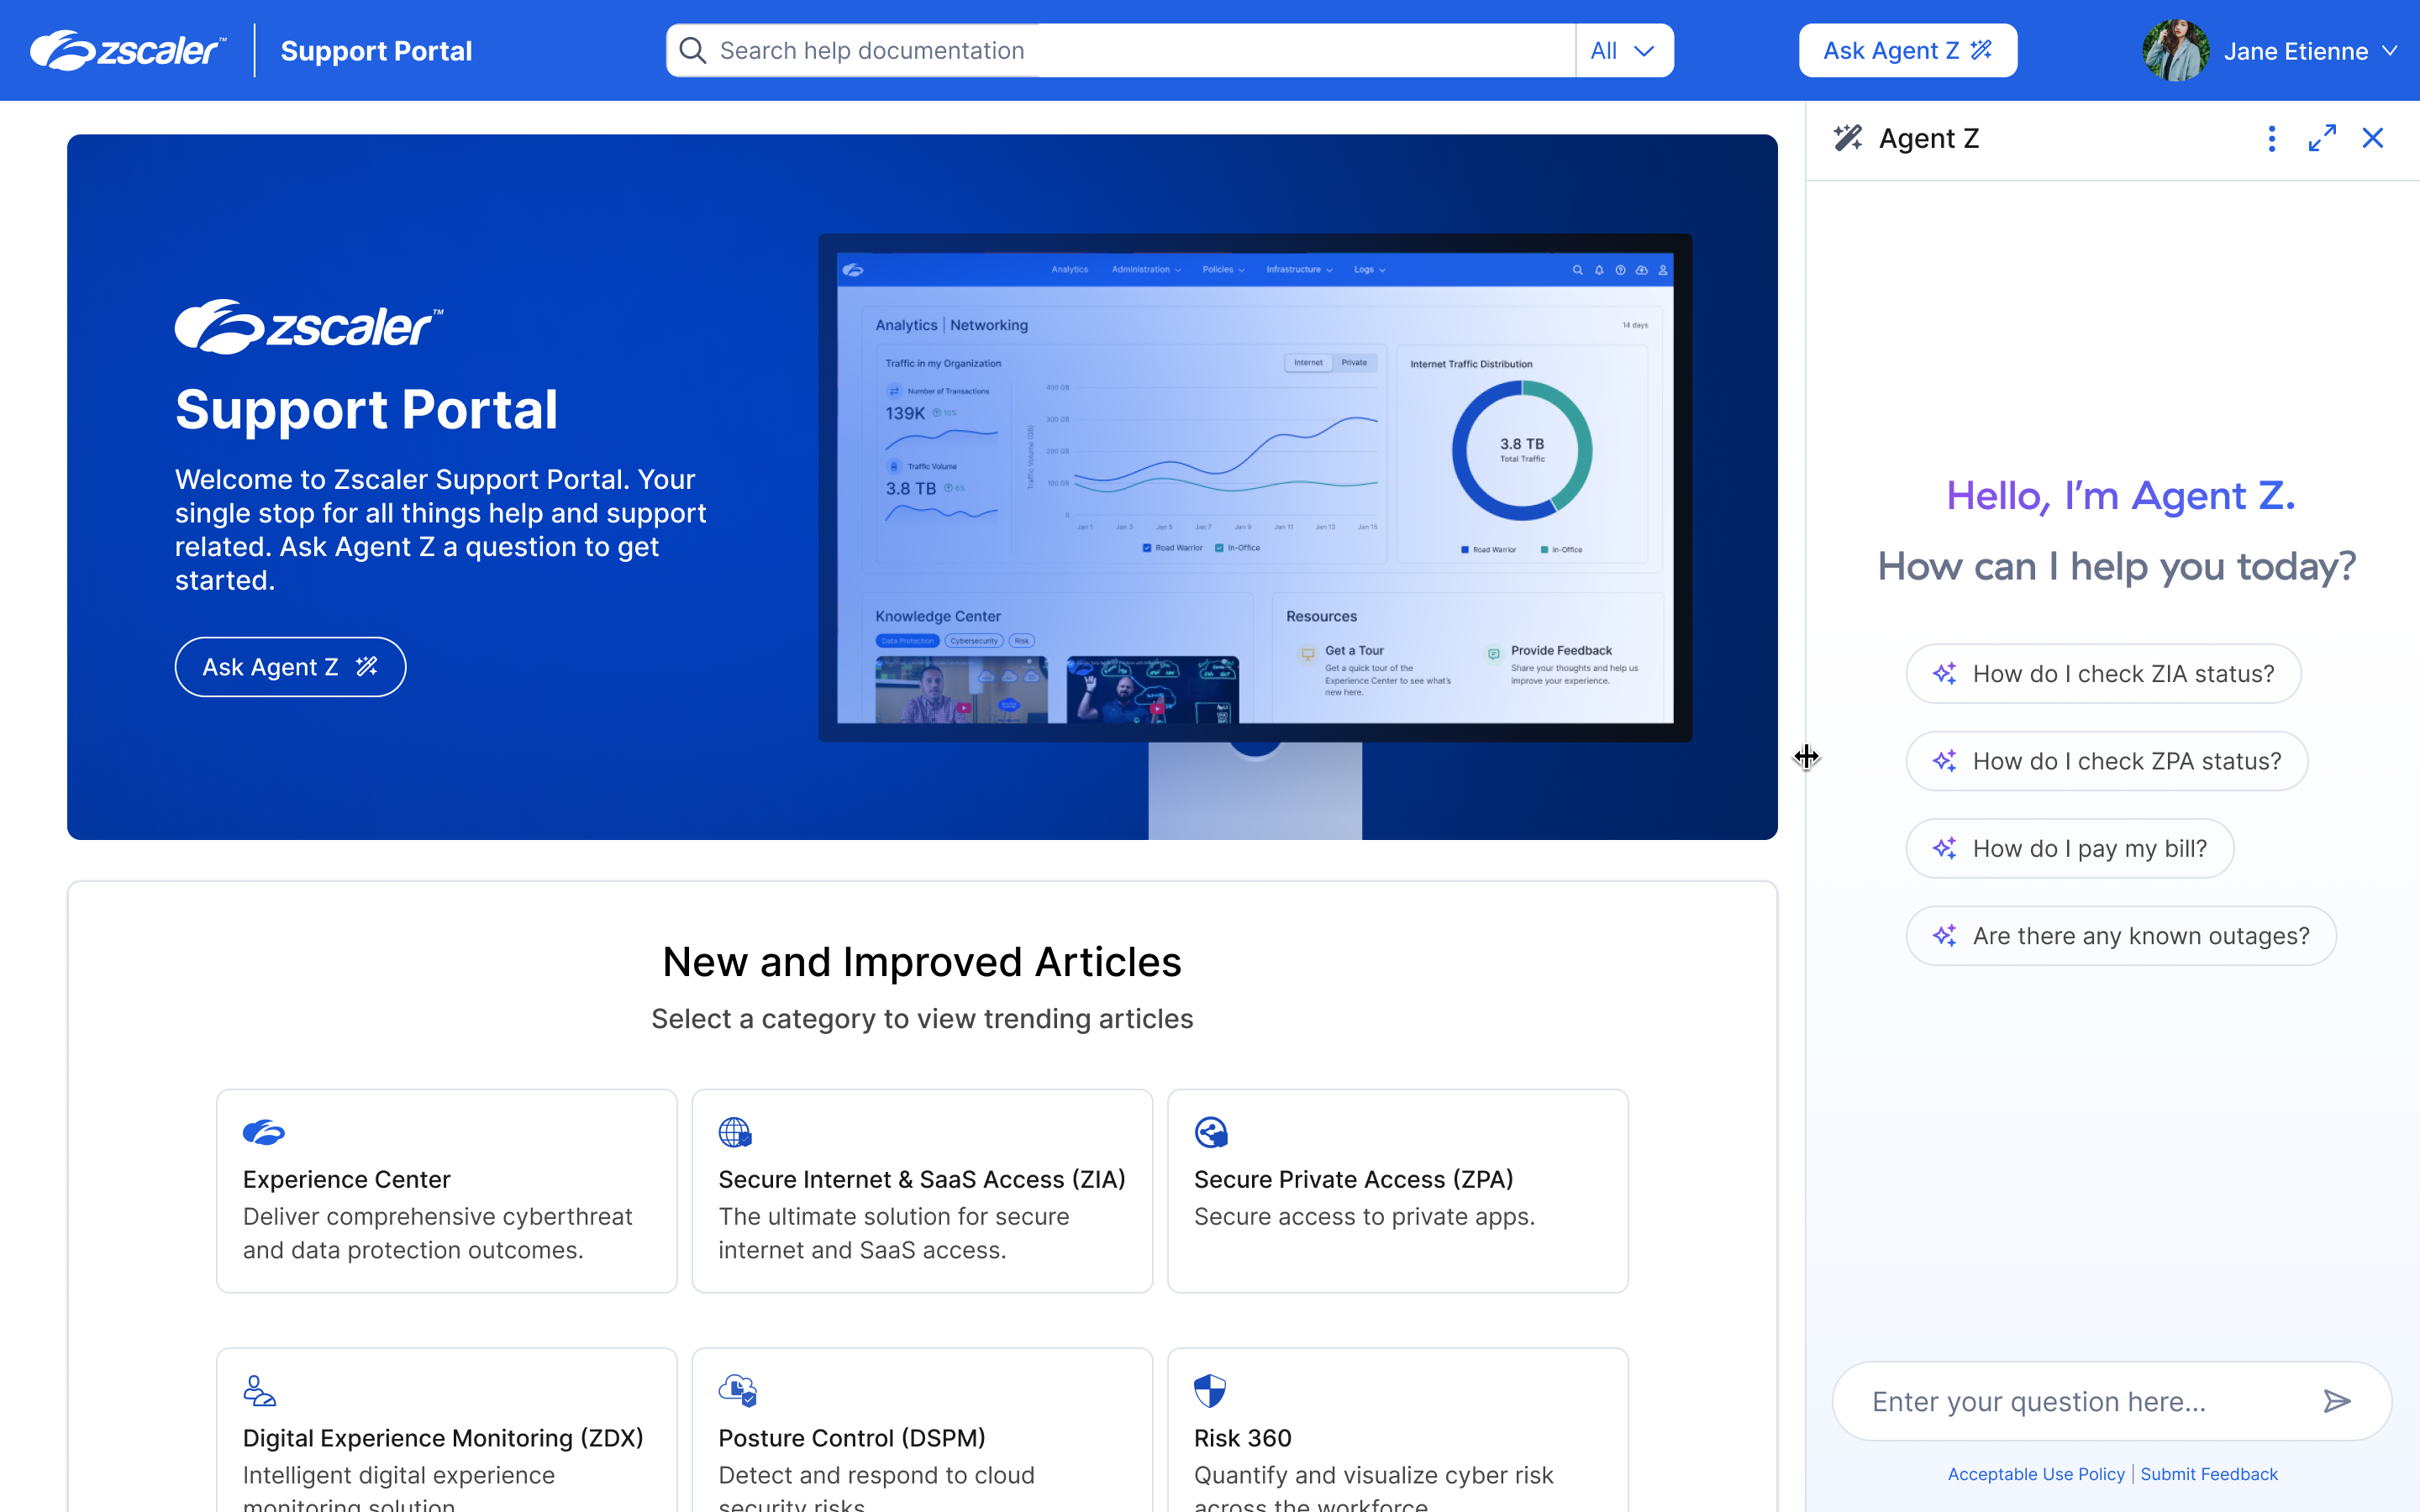Click sparkle icon beside known outages prompt
Viewport: 2420px width, 1512px height.
click(x=1945, y=936)
